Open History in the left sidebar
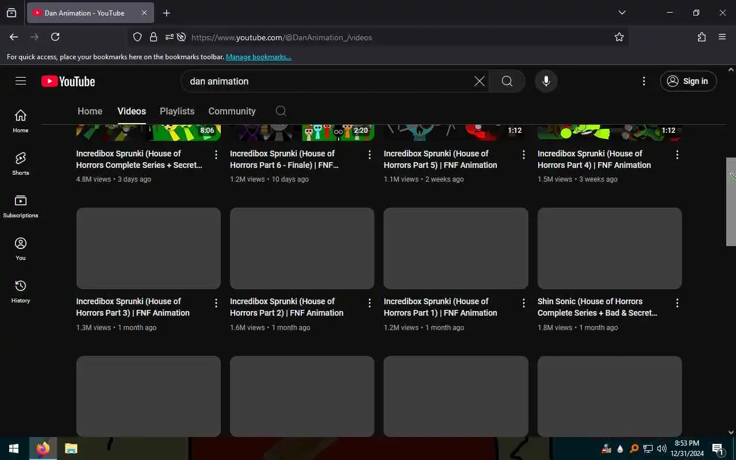 coord(21,291)
